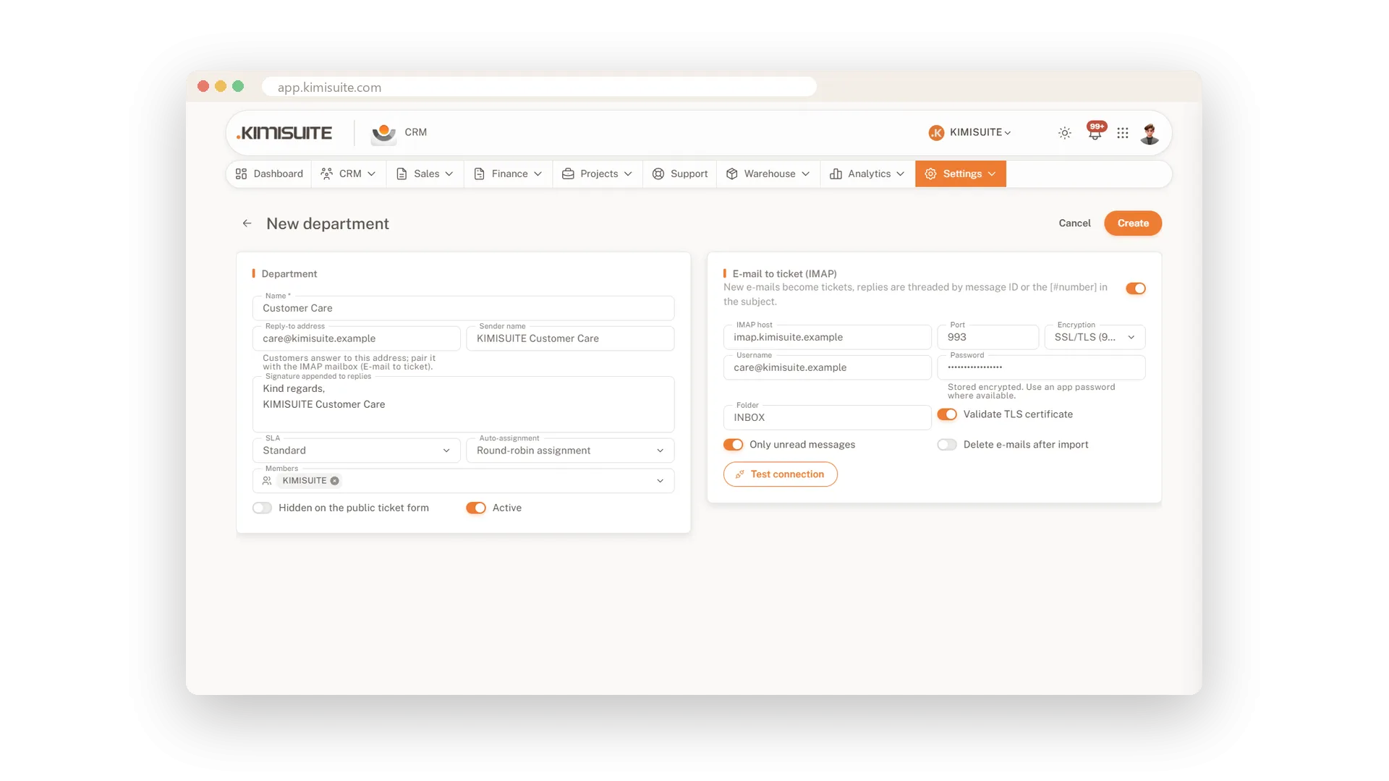Open the notifications bell with 99+ badge

pos(1095,132)
